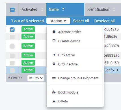Viewport: 121px width, 110px height.
Task: Click the hollow circle Disable device icon
Action: click(x=54, y=41)
